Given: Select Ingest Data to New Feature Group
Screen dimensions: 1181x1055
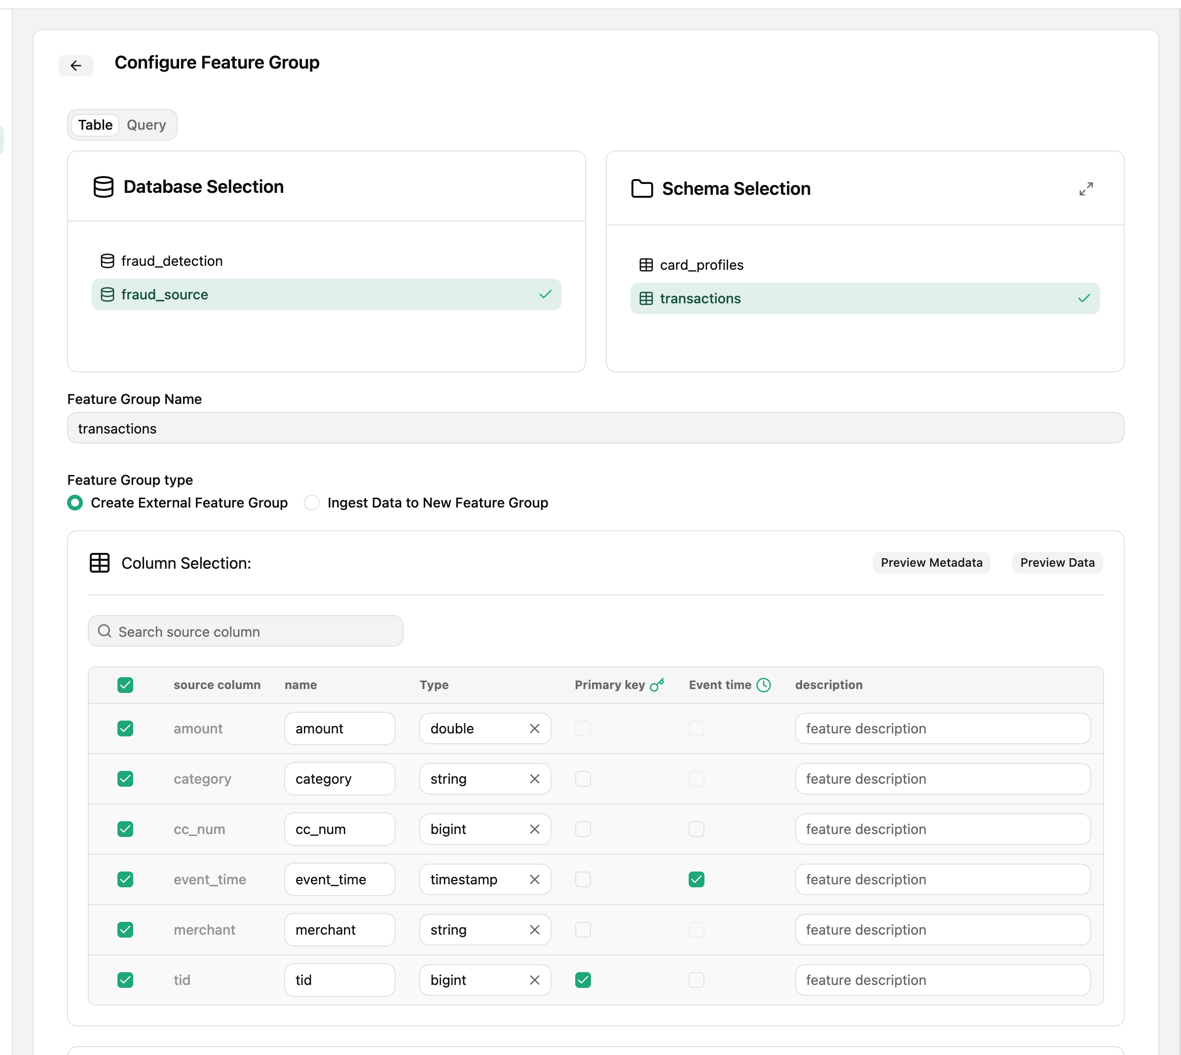Looking at the screenshot, I should click(x=312, y=503).
